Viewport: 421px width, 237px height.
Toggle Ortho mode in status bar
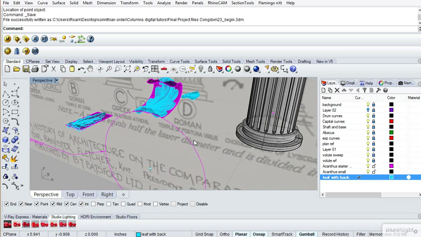(x=224, y=234)
